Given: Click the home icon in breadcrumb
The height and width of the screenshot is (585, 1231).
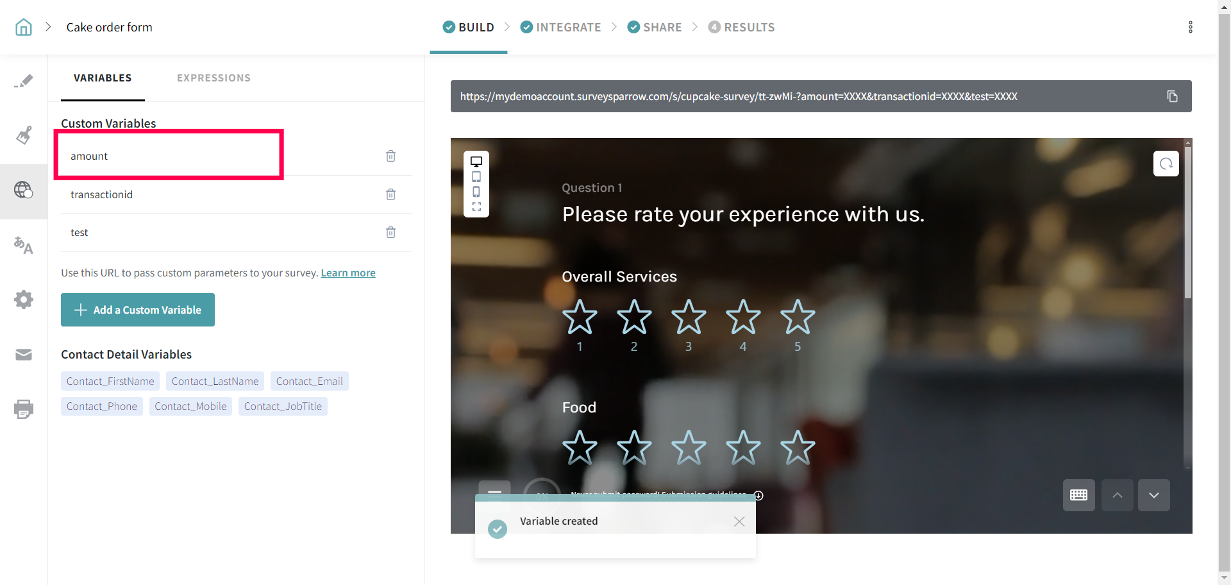Looking at the screenshot, I should click(x=24, y=27).
